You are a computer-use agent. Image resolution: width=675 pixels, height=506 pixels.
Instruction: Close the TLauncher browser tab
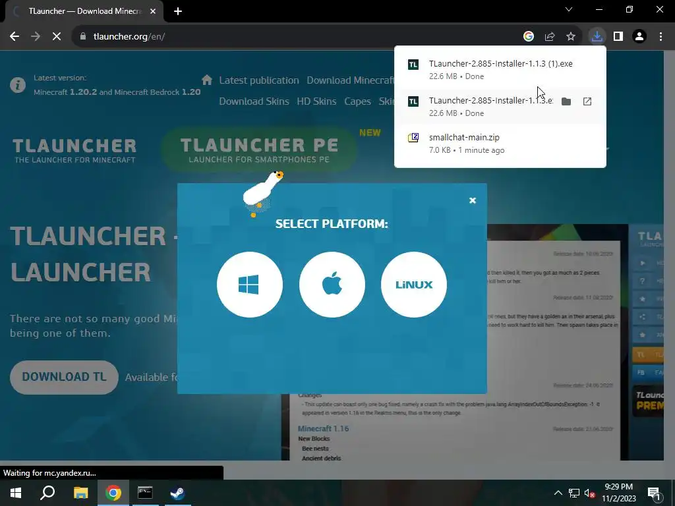[x=153, y=12]
